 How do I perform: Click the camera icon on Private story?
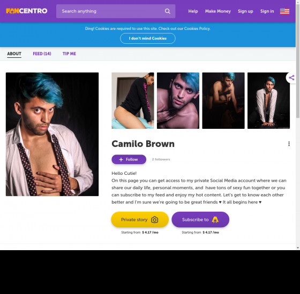click(x=154, y=220)
